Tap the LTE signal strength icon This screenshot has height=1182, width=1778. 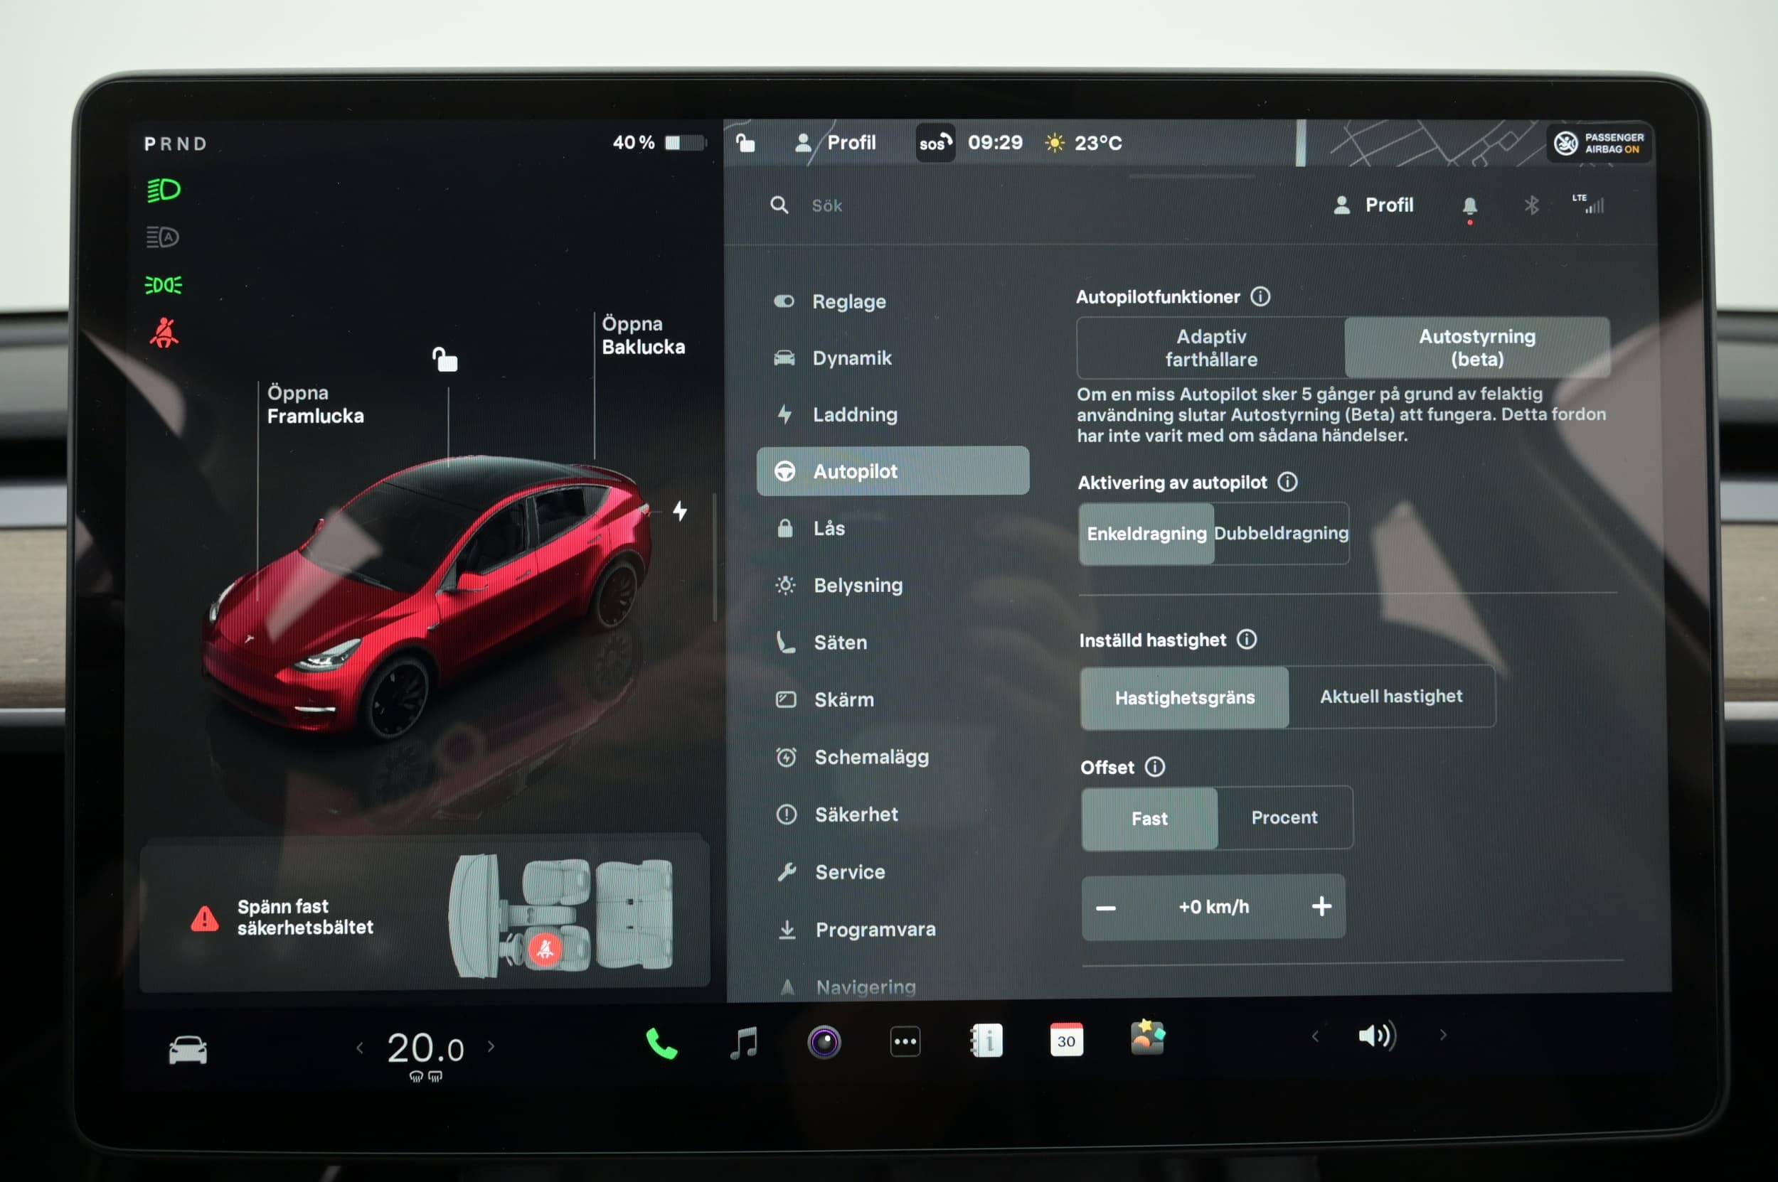click(1587, 203)
